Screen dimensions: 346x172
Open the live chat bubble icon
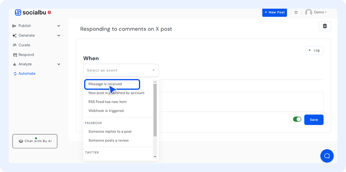coord(327,156)
